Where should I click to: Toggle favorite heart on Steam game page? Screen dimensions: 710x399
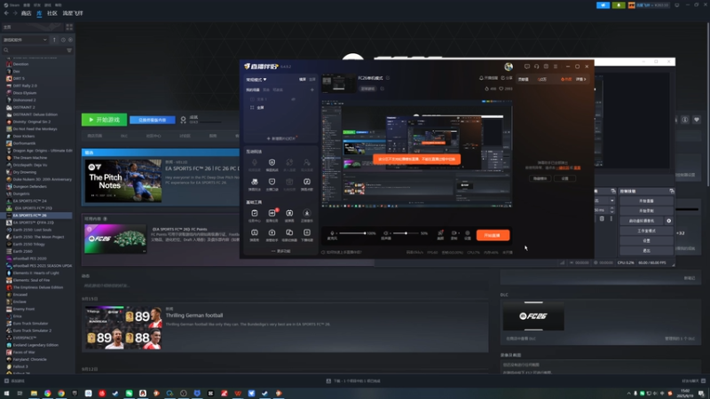click(x=697, y=120)
